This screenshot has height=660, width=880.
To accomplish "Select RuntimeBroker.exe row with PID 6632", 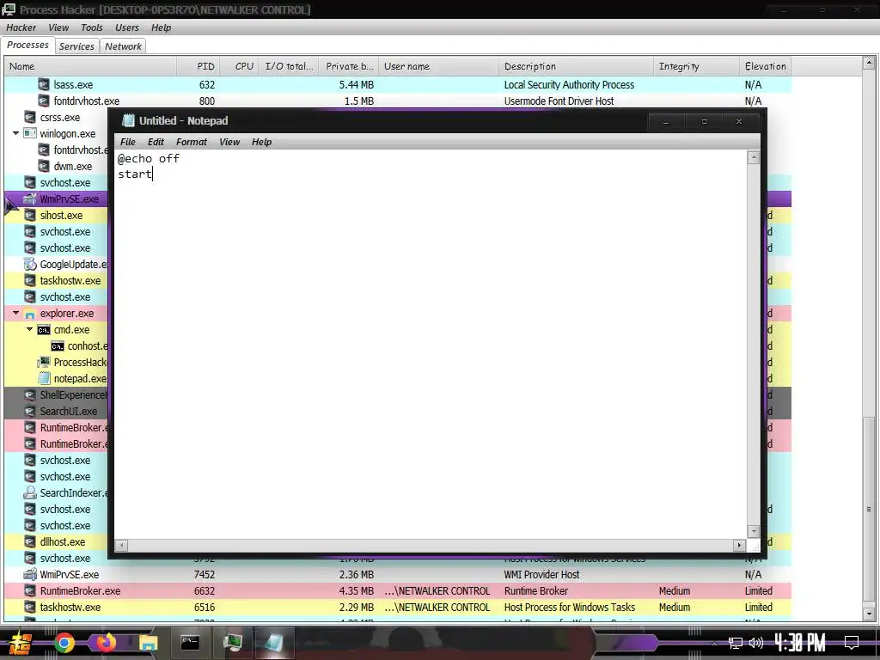I will click(398, 591).
